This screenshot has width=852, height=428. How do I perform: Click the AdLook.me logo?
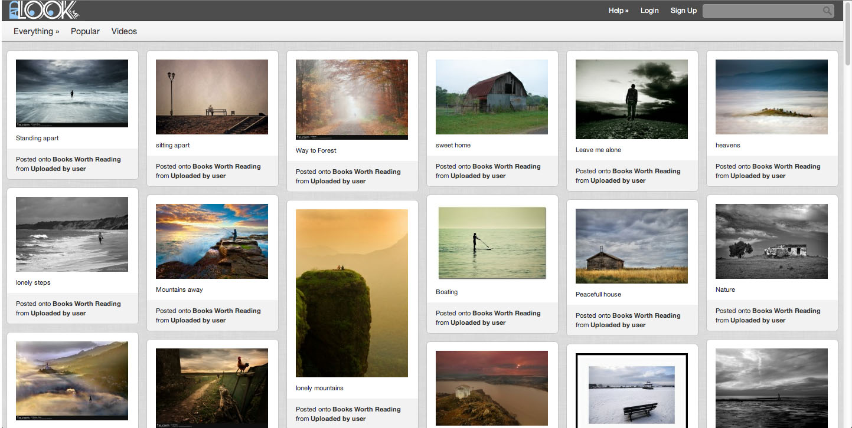click(x=44, y=10)
